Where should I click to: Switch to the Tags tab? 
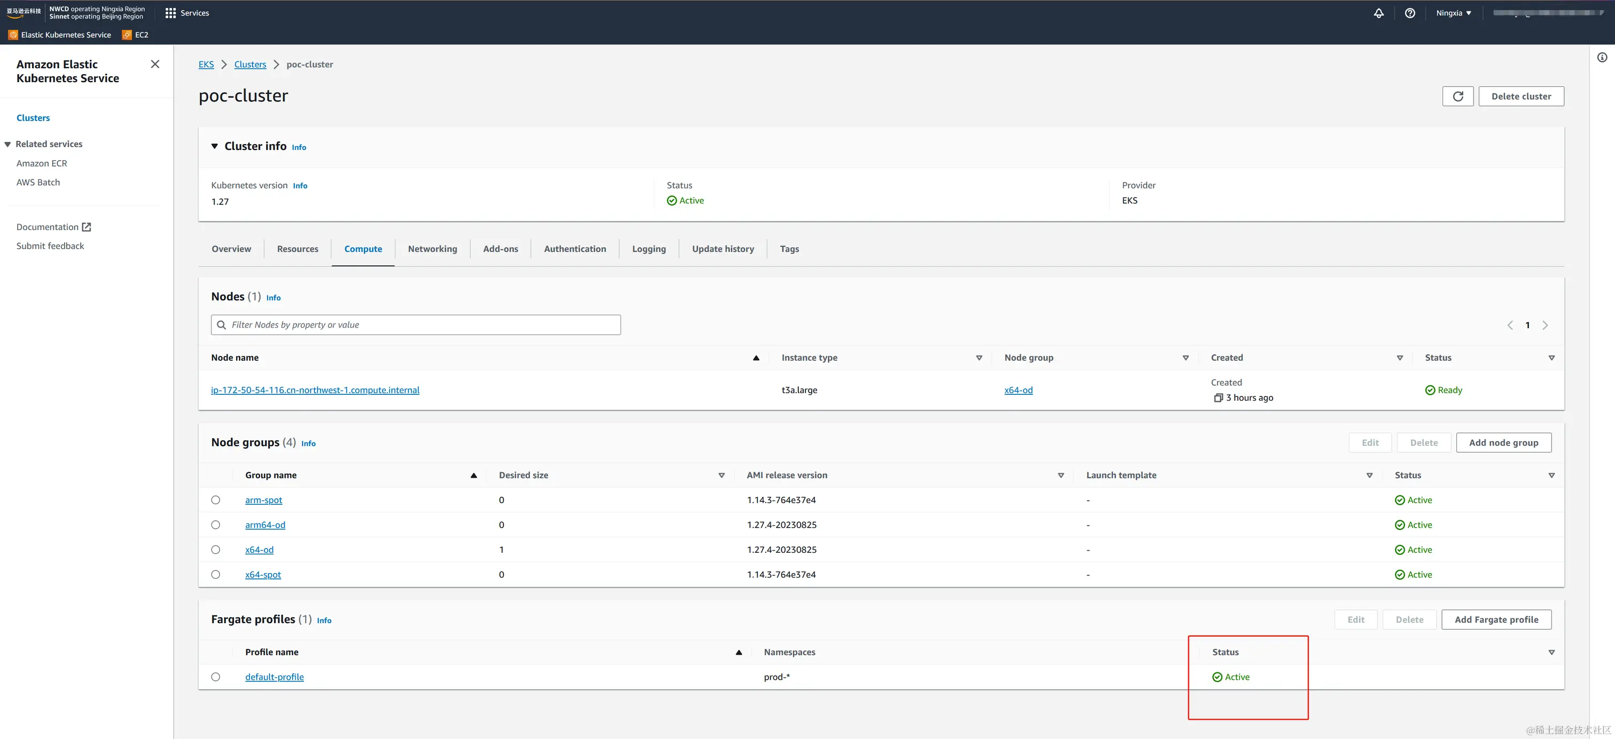789,249
